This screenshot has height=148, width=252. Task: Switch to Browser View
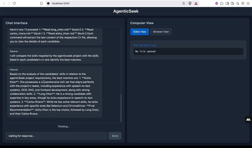[161, 32]
